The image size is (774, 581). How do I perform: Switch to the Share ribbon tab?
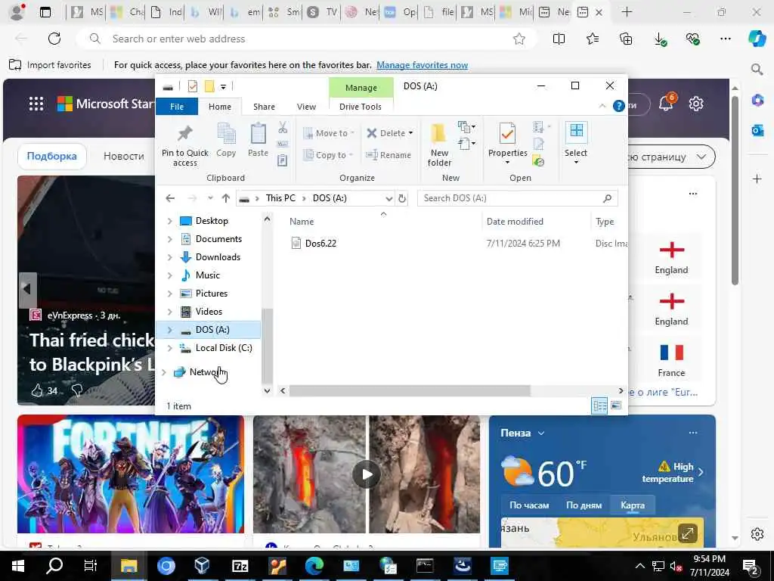[264, 107]
